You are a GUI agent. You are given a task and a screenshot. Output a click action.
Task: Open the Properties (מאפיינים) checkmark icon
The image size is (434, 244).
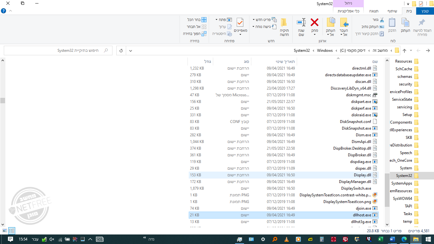[240, 23]
